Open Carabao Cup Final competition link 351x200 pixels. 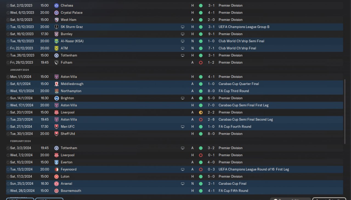click(x=233, y=184)
